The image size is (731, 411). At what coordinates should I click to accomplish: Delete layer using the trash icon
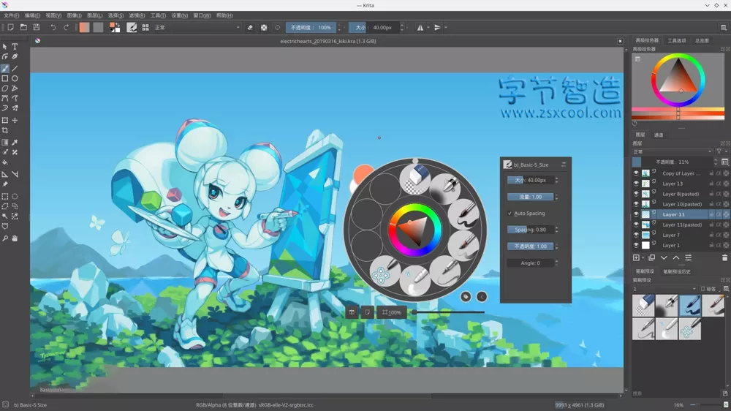point(724,257)
